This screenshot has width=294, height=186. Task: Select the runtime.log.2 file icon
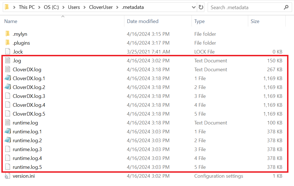point(7,141)
